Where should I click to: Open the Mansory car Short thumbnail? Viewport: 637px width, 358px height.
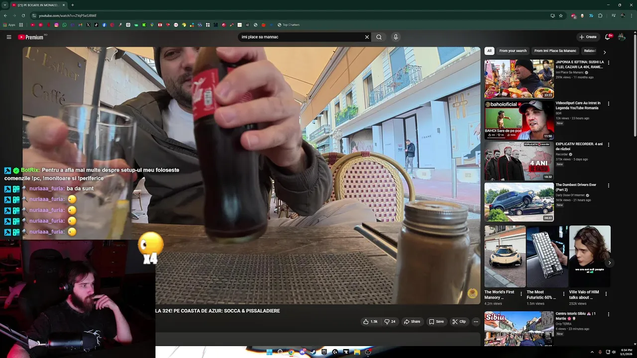[x=505, y=256]
